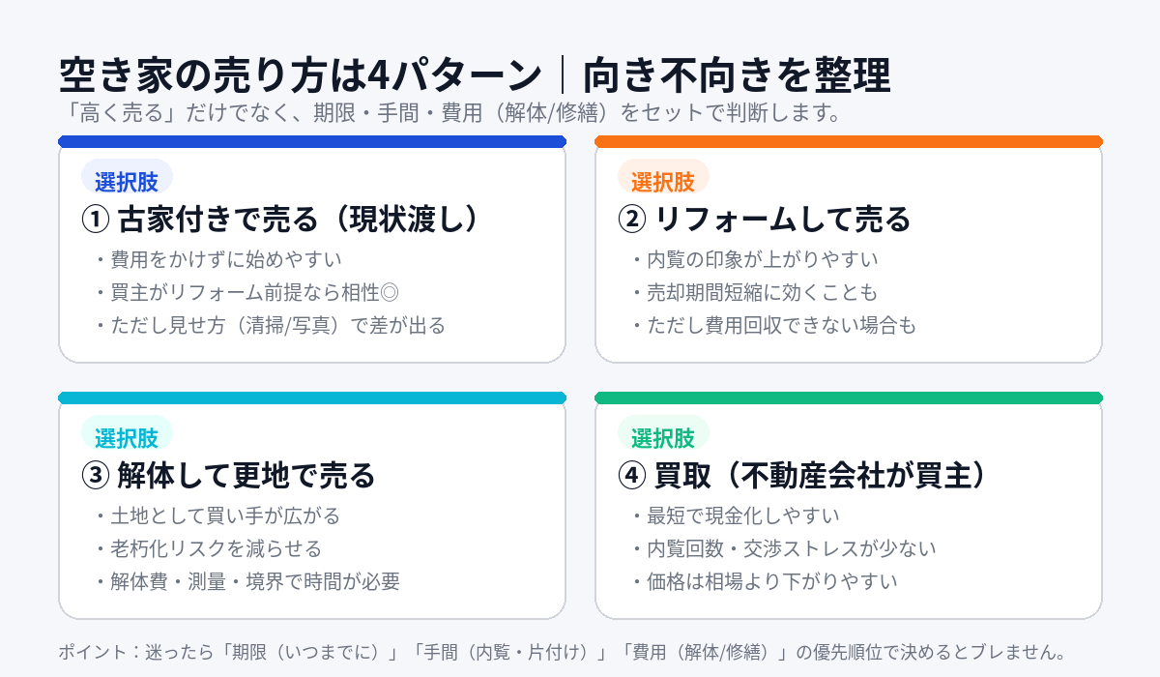The height and width of the screenshot is (677, 1160).
Task: Select heading ② リフォームして売る
Action: click(x=764, y=220)
